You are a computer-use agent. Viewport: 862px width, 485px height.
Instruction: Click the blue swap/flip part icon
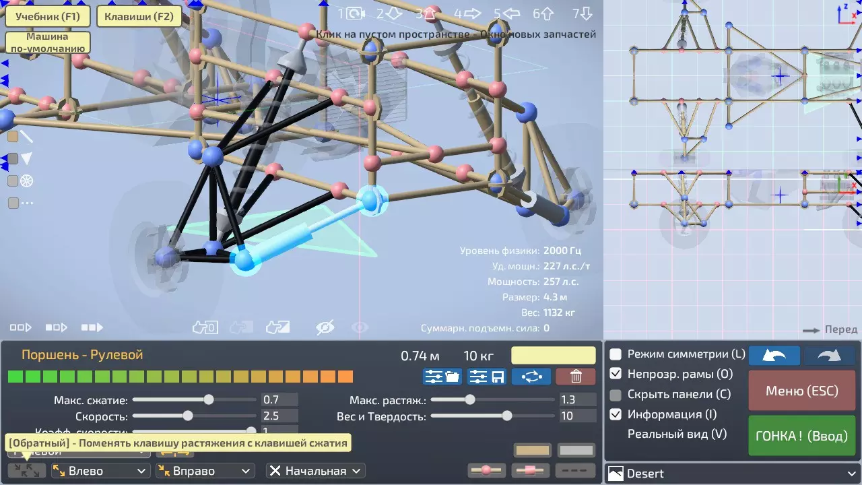coord(531,377)
